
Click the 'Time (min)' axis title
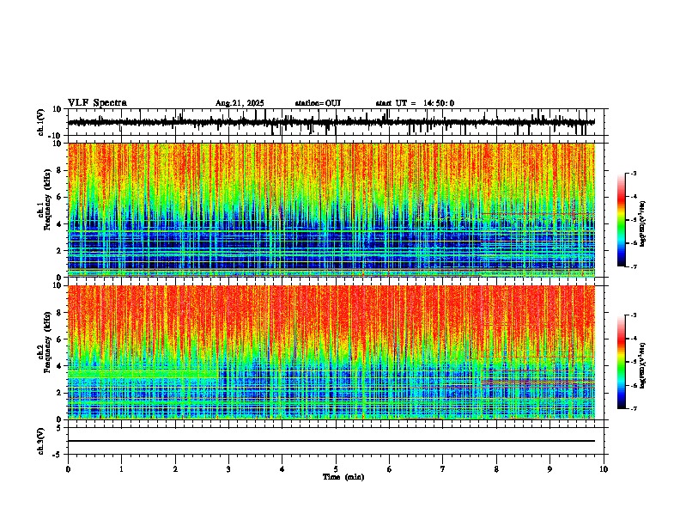[x=343, y=477]
